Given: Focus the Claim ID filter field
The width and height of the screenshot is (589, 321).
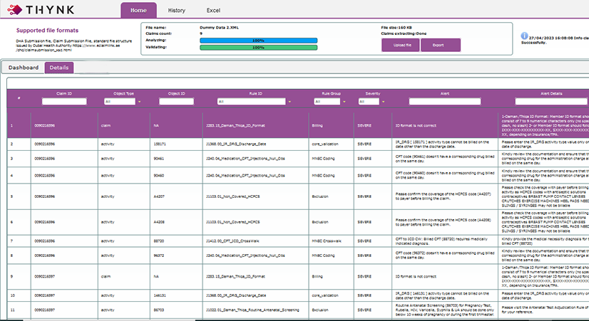Looking at the screenshot, I should click(65, 102).
